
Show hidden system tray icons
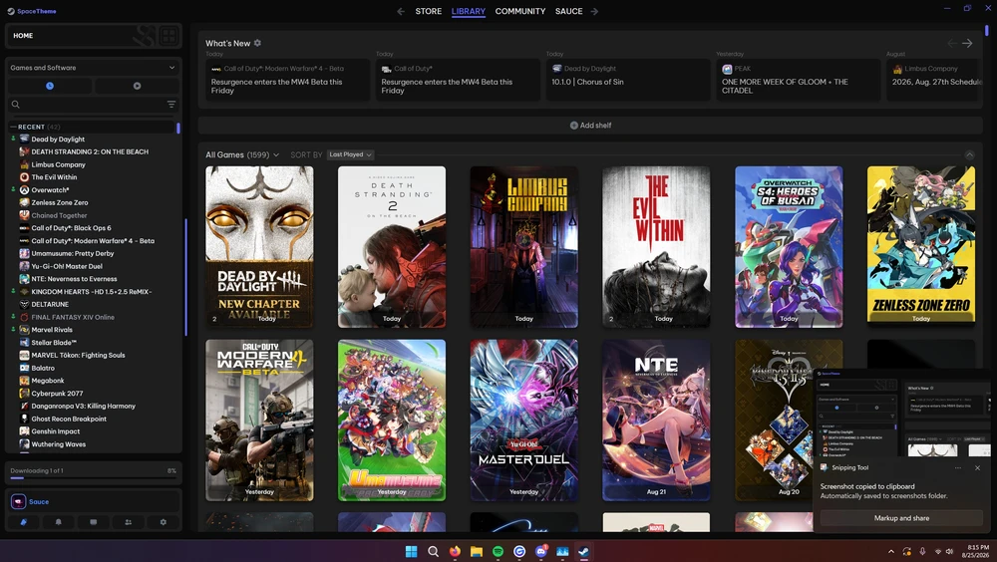tap(890, 551)
